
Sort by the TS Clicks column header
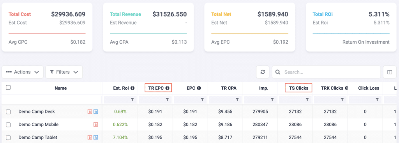tap(299, 88)
